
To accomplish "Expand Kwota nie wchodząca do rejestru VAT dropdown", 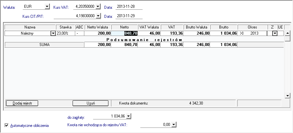I will click(174, 124).
